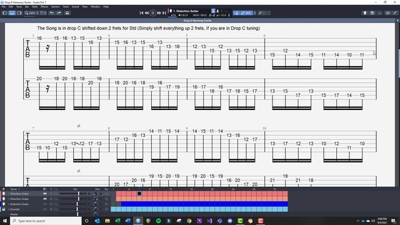400x225 pixels.
Task: Click the blue track 3 timeline strip
Action: [x=204, y=204]
